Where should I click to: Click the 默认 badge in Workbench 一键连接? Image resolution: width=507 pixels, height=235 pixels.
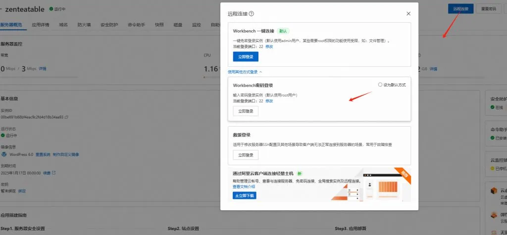click(x=283, y=31)
